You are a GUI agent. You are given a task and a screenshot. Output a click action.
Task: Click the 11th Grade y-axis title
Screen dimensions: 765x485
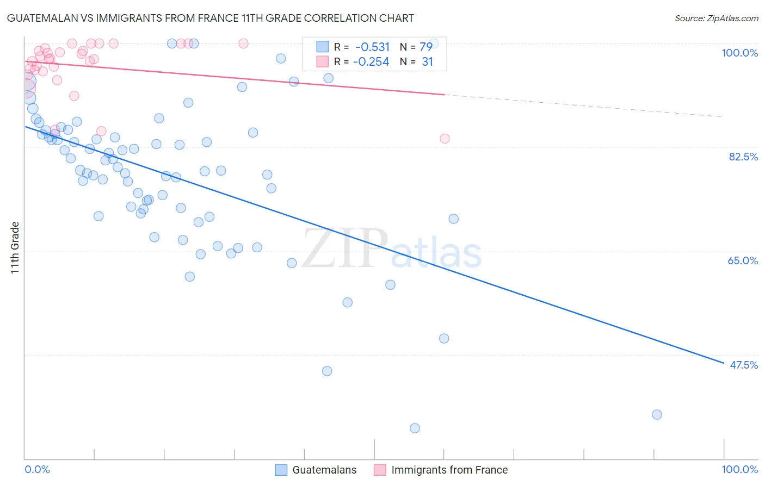point(15,247)
